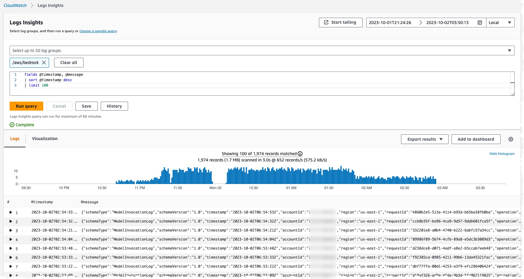The width and height of the screenshot is (524, 279).
Task: Open query History
Action: [114, 106]
